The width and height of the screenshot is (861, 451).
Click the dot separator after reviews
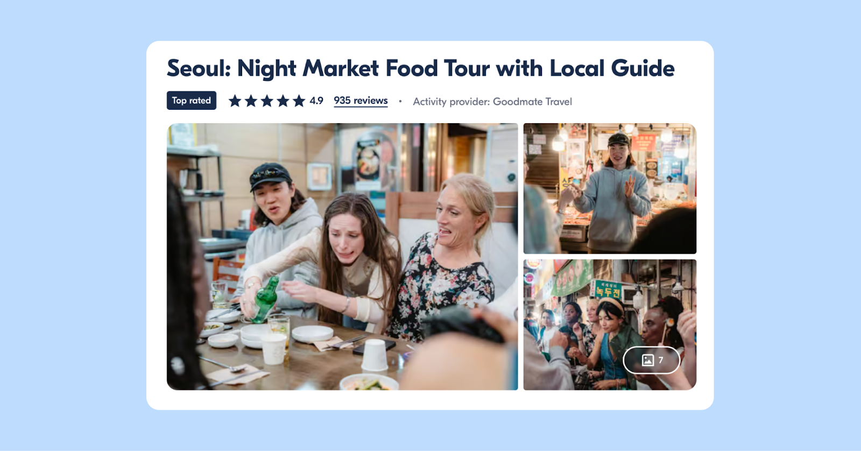400,101
